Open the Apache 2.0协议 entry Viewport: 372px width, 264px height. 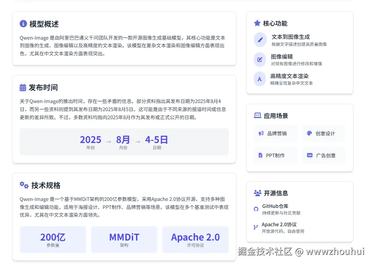click(x=279, y=228)
